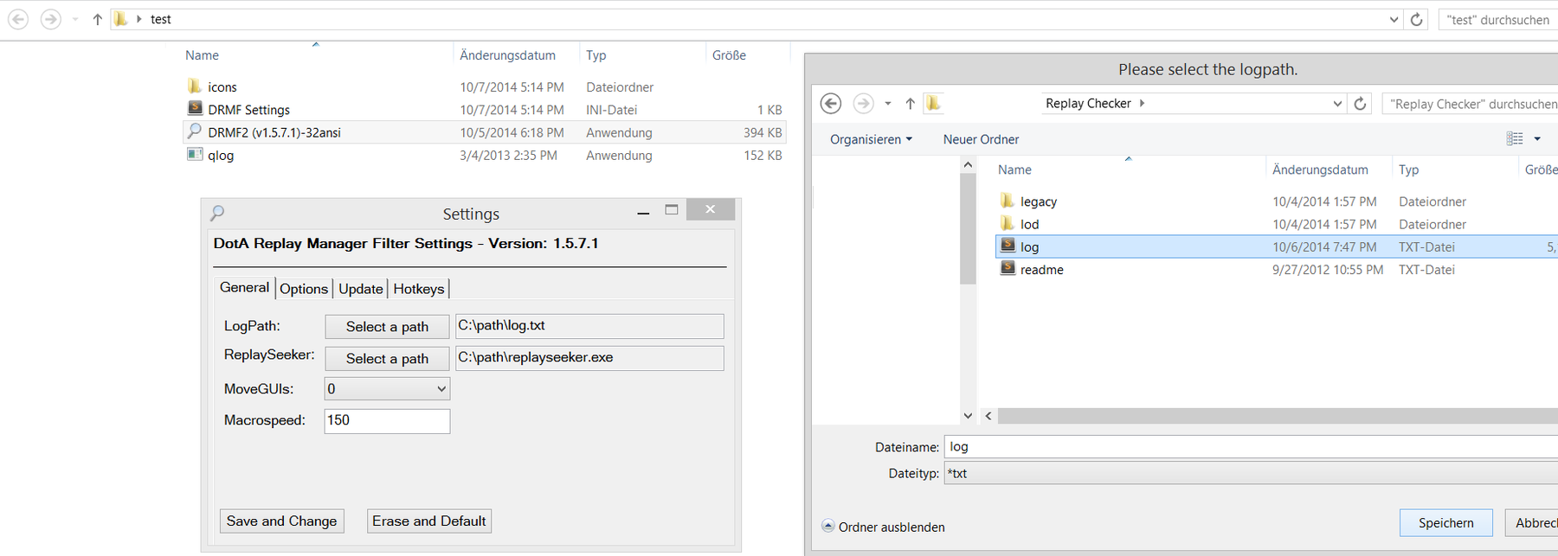The height and width of the screenshot is (556, 1558).
Task: Switch to the Options tab
Action: (x=304, y=289)
